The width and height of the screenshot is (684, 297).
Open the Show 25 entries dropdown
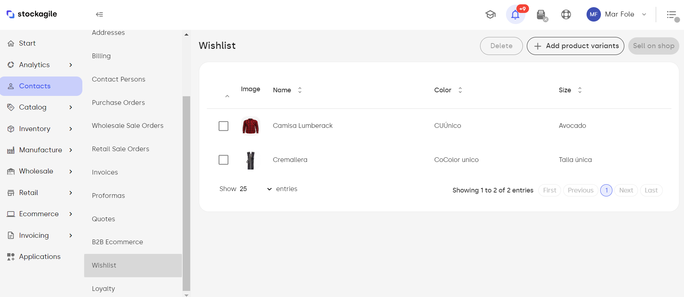pyautogui.click(x=255, y=189)
